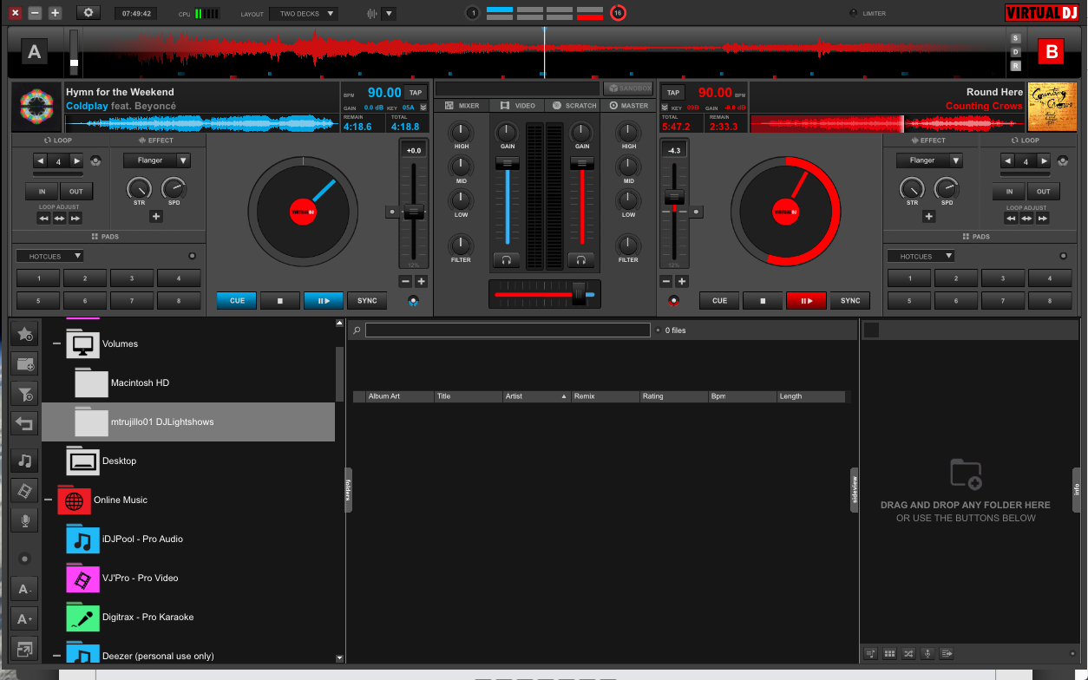Toggle the SANDBOX mode button
The image size is (1088, 680).
tap(628, 88)
